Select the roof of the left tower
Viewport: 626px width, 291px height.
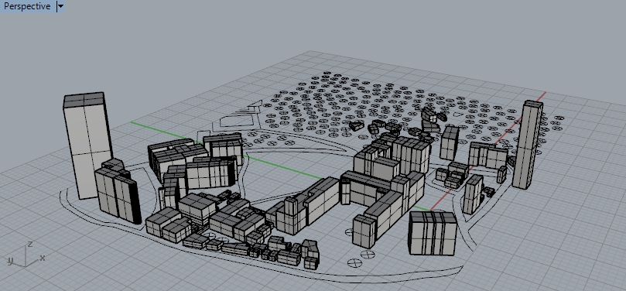84,99
